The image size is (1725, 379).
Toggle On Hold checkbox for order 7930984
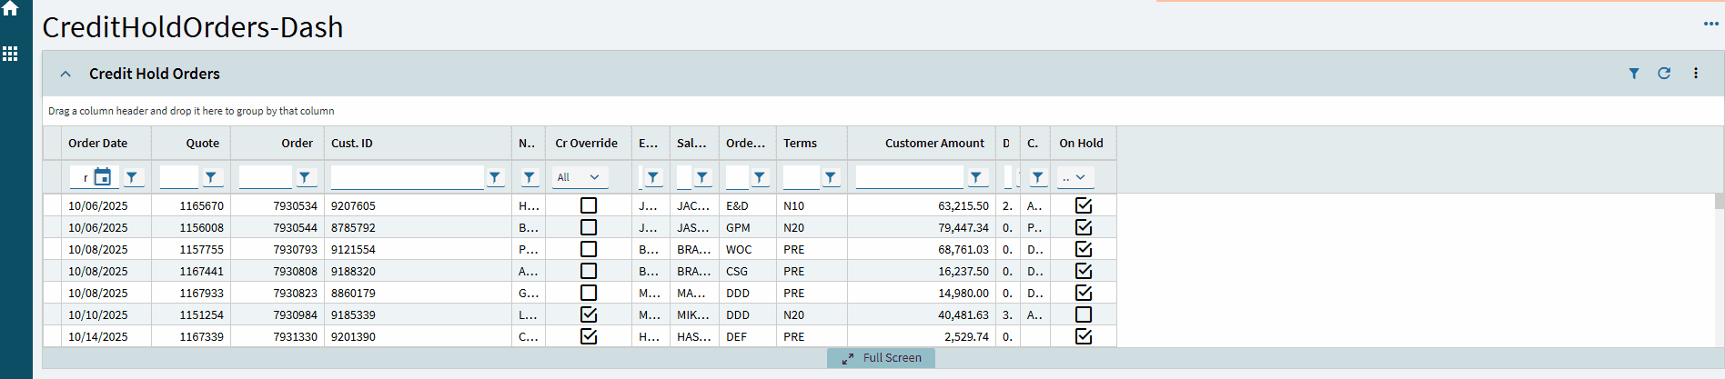pyautogui.click(x=1084, y=314)
